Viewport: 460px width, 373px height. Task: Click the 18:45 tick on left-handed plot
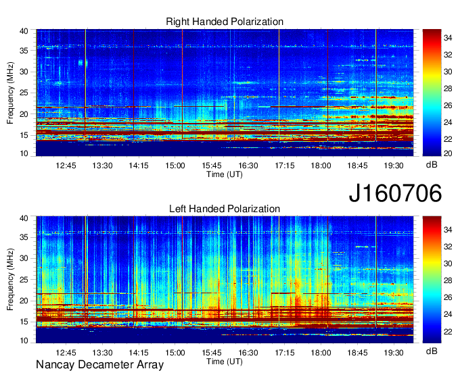(357, 353)
